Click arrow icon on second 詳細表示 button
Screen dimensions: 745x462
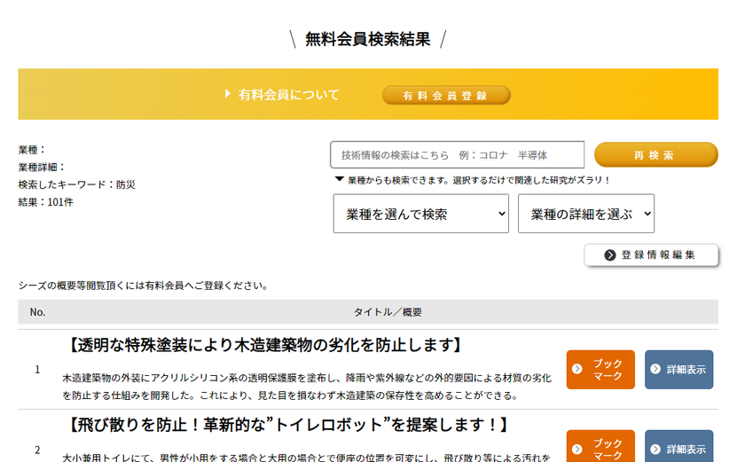[x=655, y=449]
